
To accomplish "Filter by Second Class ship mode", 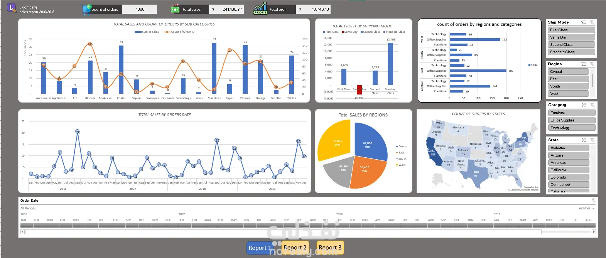I will 571,45.
